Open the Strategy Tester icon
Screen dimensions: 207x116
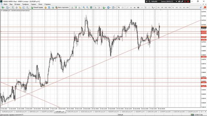pyautogui.click(x=27, y=7)
